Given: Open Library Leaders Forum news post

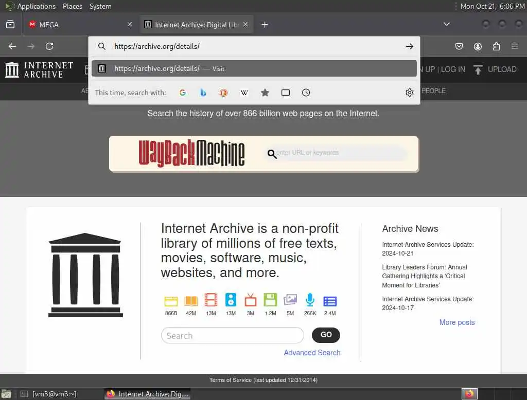Looking at the screenshot, I should point(424,276).
